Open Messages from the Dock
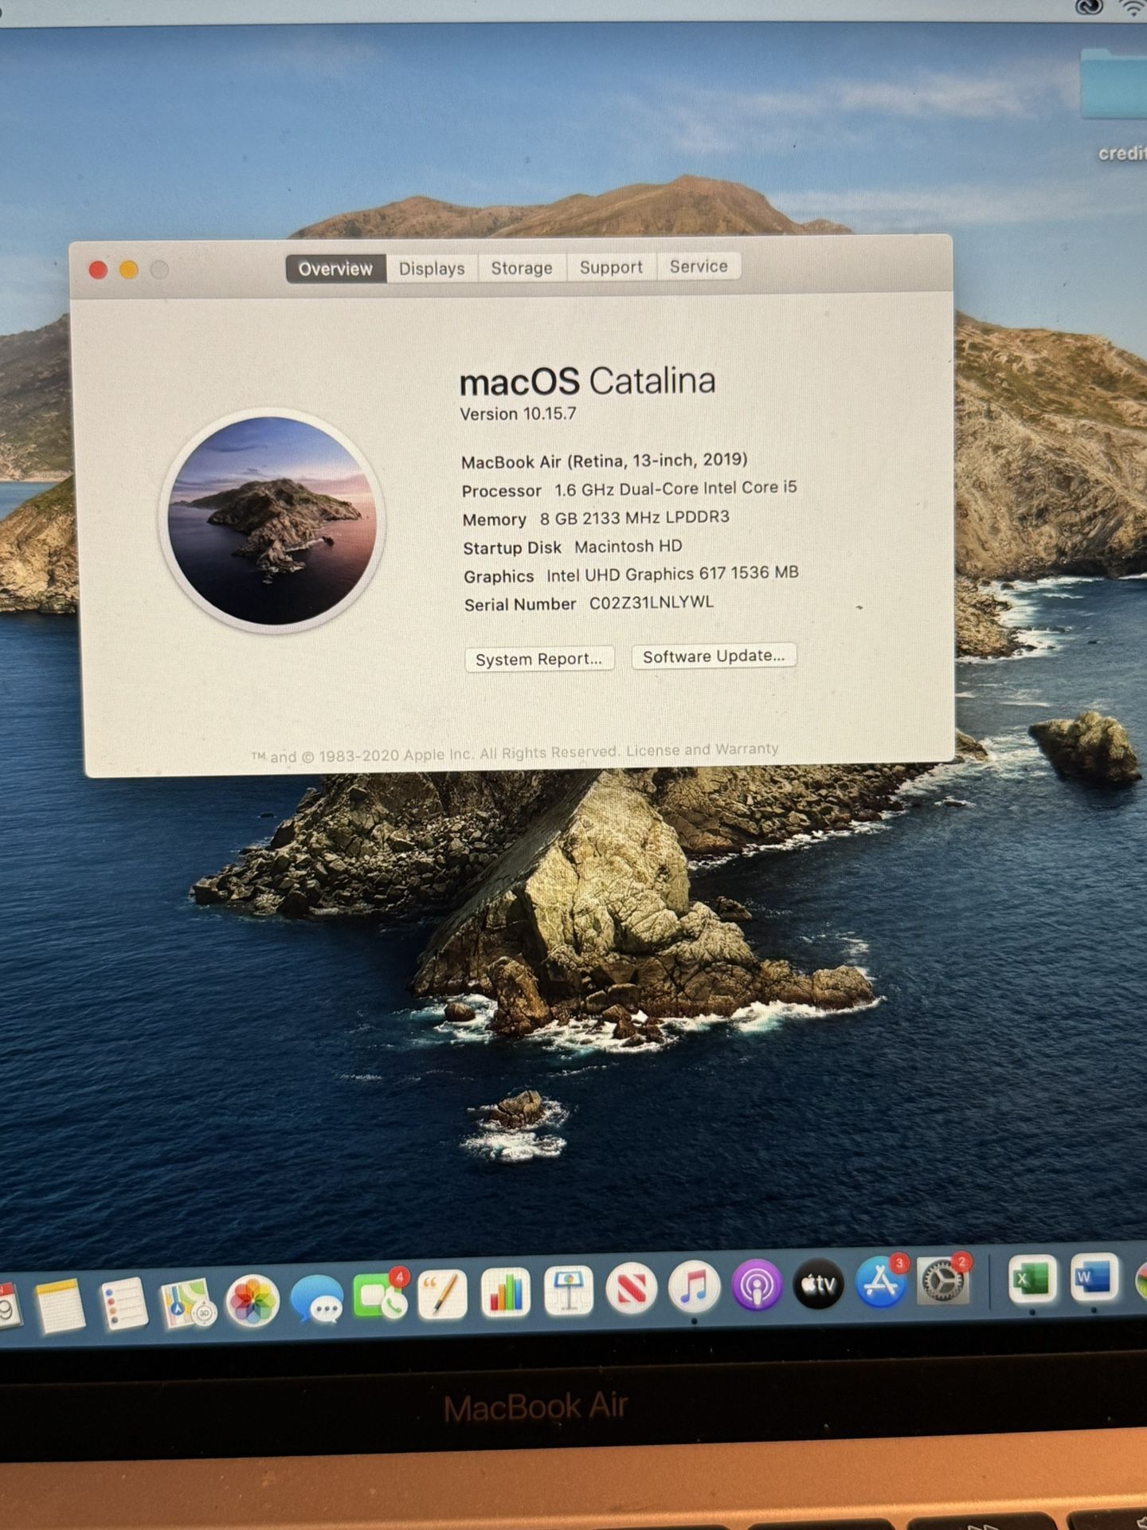The height and width of the screenshot is (1530, 1147). [x=317, y=1299]
